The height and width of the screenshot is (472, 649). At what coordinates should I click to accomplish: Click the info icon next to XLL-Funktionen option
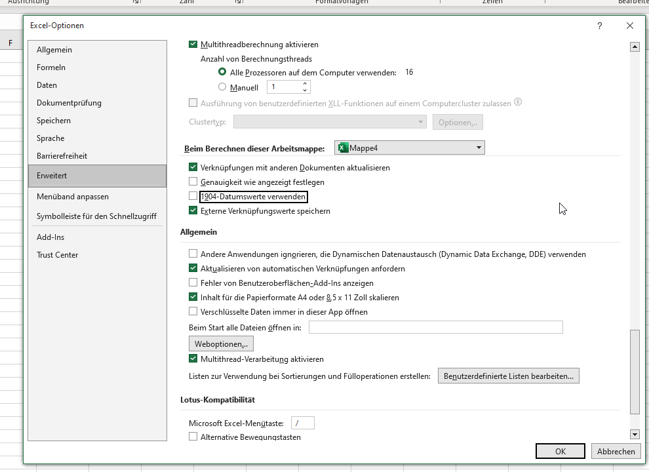click(518, 102)
